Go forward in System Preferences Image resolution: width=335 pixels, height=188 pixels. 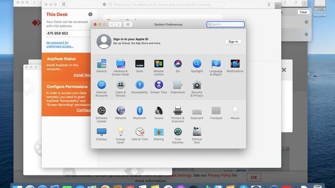tap(119, 25)
